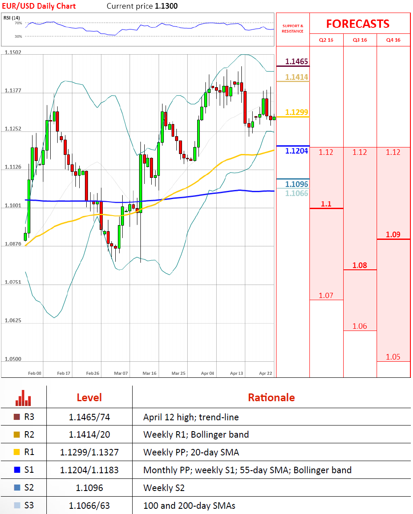Viewport: 413px width, 514px height.
Task: Click the S1 row label
Action: coord(29,470)
